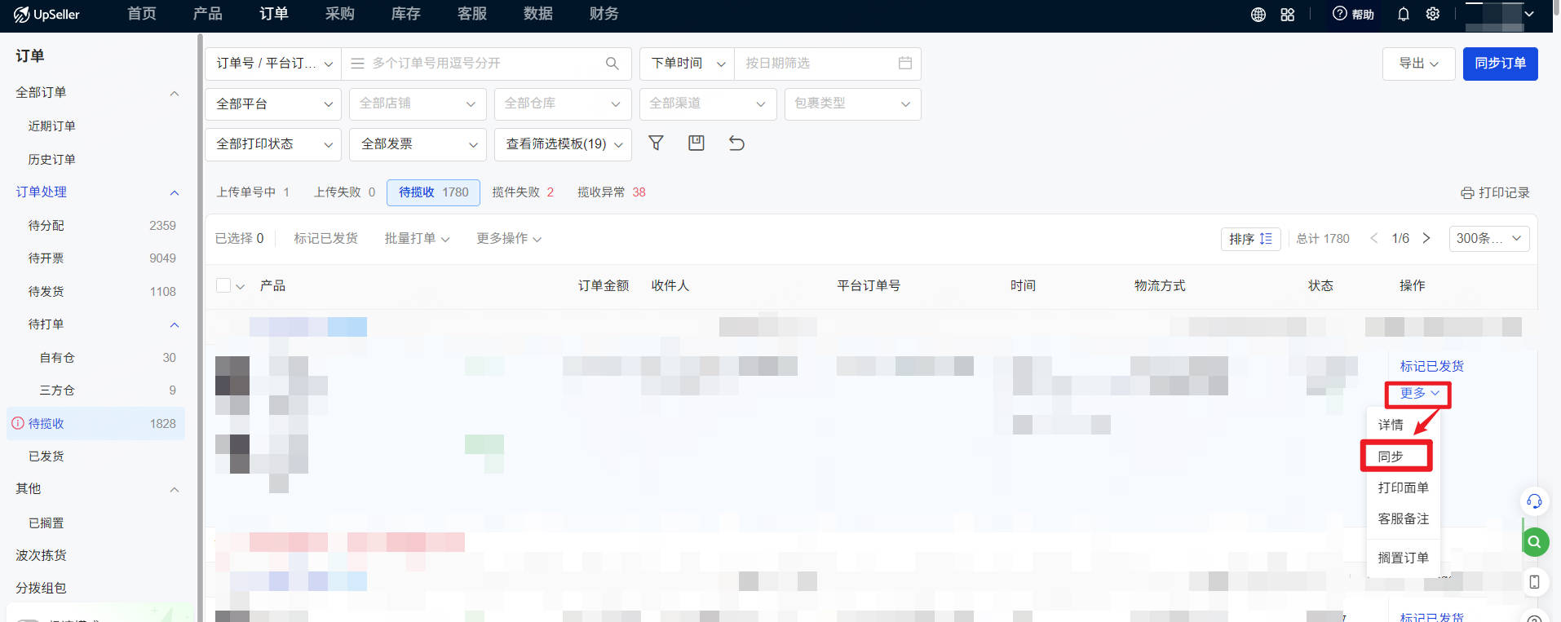Collapse the 全部订单 sidebar section
The height and width of the screenshot is (622, 1561).
click(x=174, y=93)
